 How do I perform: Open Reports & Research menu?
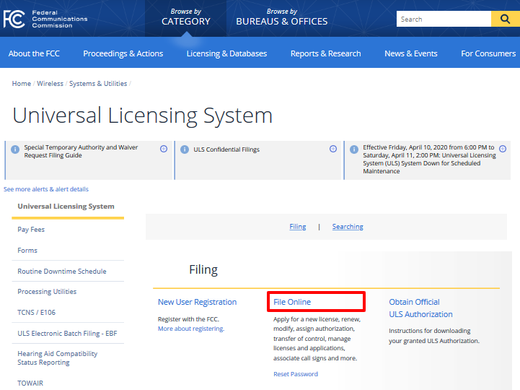click(326, 53)
